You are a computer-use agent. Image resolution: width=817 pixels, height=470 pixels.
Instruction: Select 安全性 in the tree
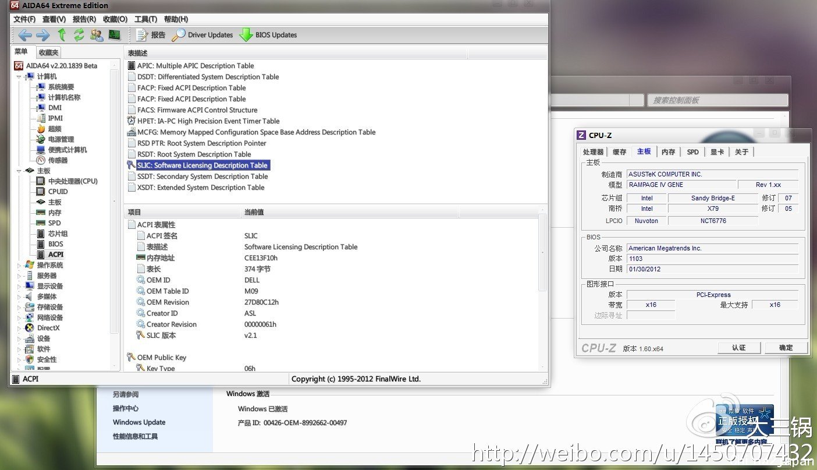click(47, 359)
